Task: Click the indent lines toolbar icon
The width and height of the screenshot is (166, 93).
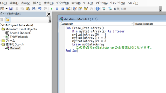Action: pos(104,9)
